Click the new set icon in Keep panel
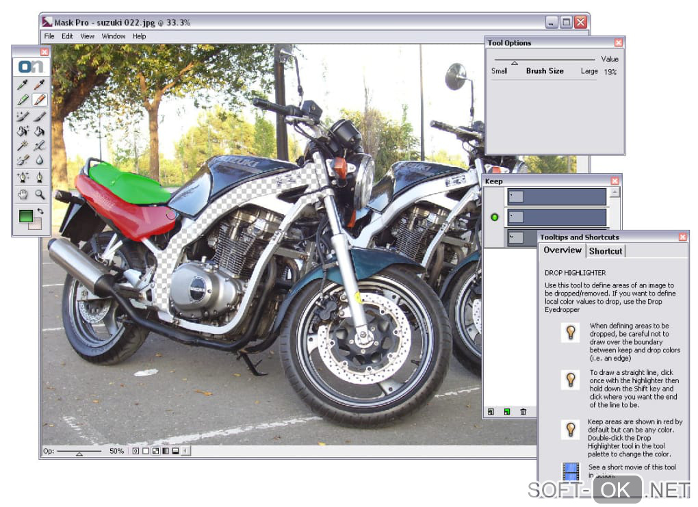698x507 pixels. 491,412
